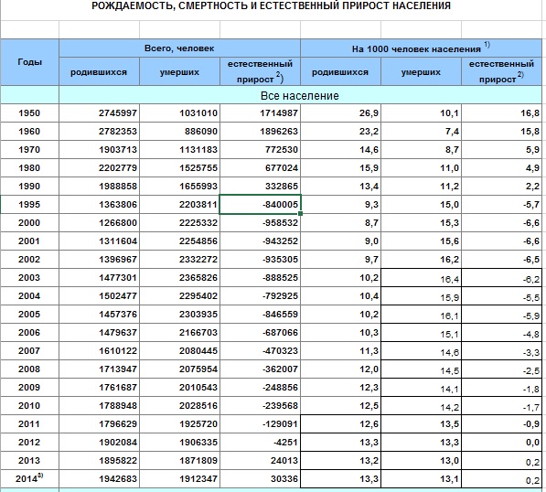Select deaths cell 2010543
The height and width of the screenshot is (492, 546).
pyautogui.click(x=179, y=387)
